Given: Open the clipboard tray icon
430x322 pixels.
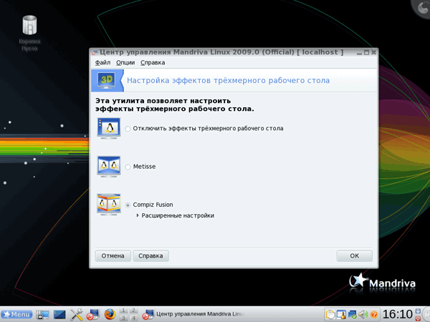Looking at the screenshot, I should coord(330,314).
